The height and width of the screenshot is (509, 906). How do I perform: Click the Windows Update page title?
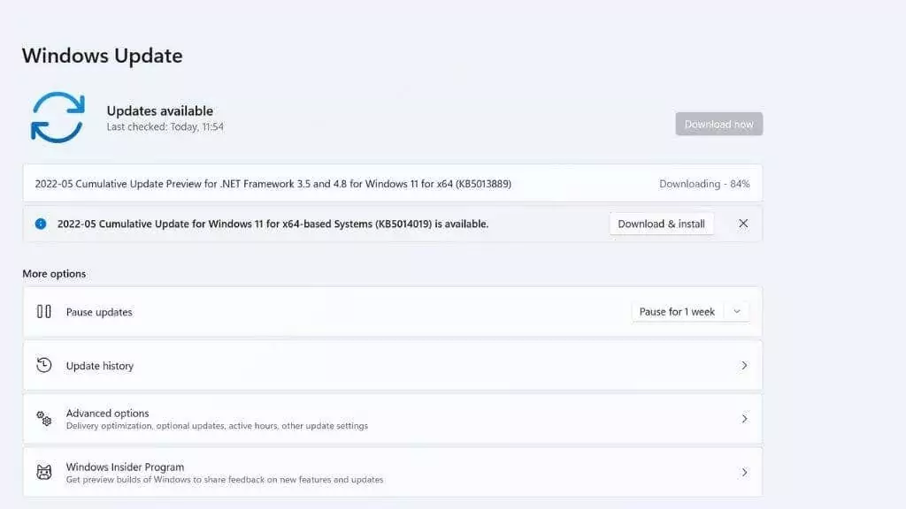click(103, 56)
